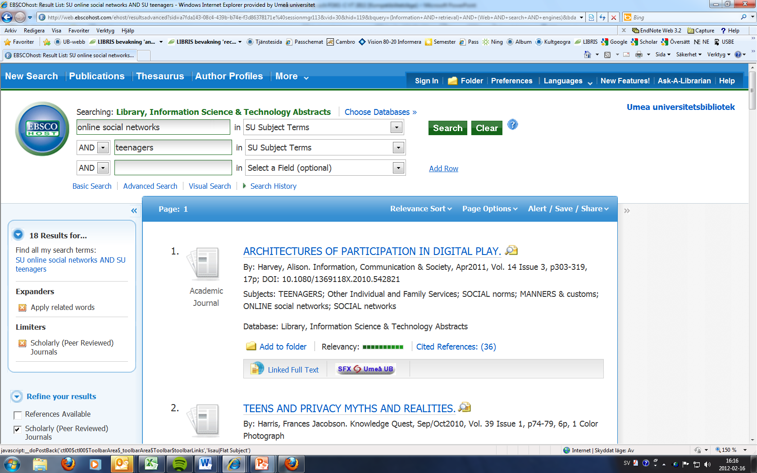The image size is (757, 473).
Task: Check References Available checkbox
Action: coord(18,415)
